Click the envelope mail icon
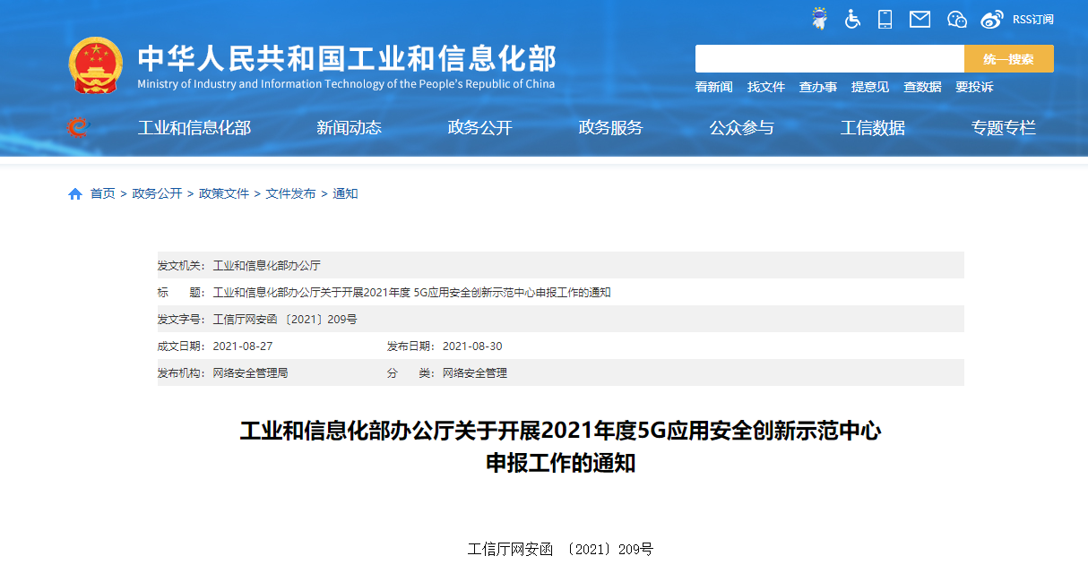The image size is (1088, 573). pos(920,19)
